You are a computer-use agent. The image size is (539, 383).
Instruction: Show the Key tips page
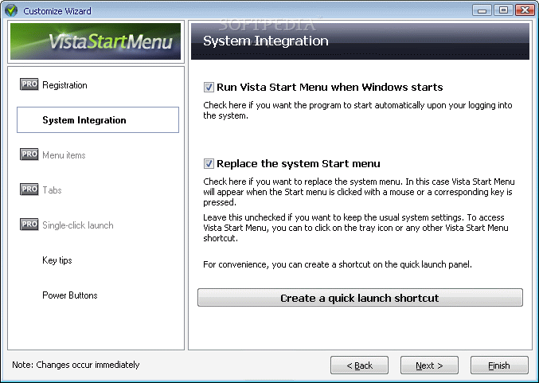click(57, 260)
